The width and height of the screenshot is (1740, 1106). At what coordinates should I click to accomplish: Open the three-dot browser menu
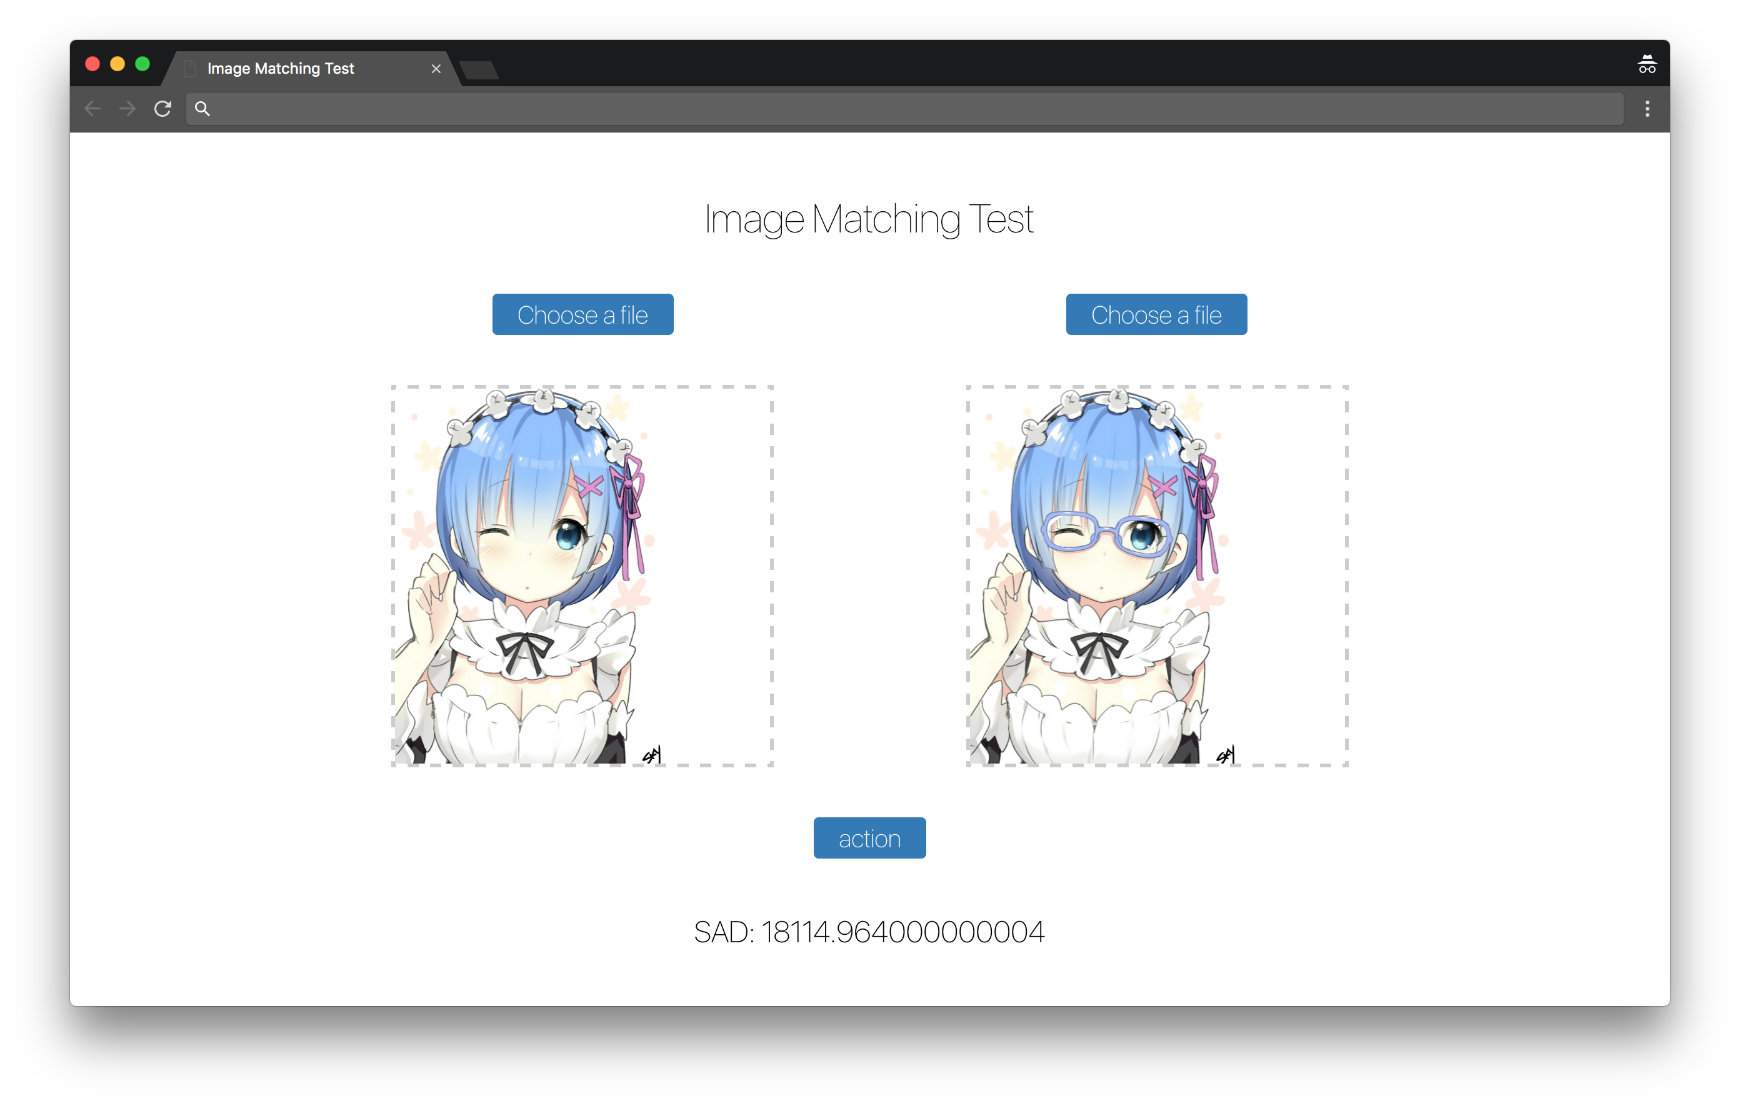[x=1647, y=109]
